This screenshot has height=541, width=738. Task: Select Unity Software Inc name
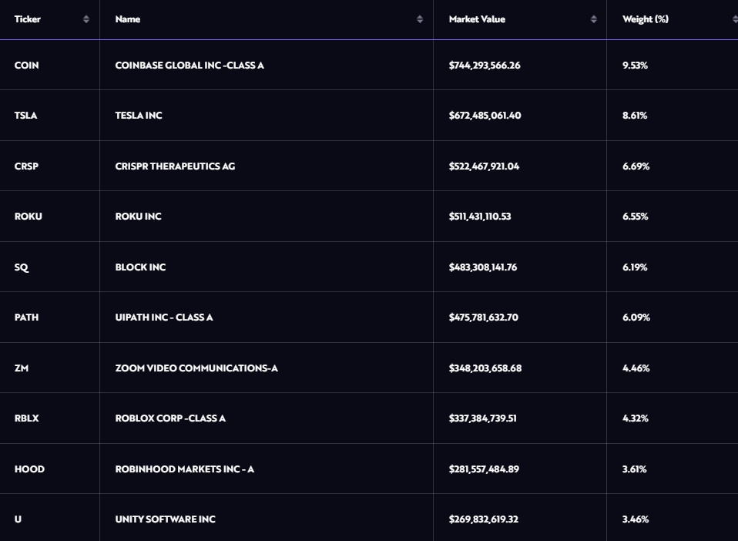165,519
